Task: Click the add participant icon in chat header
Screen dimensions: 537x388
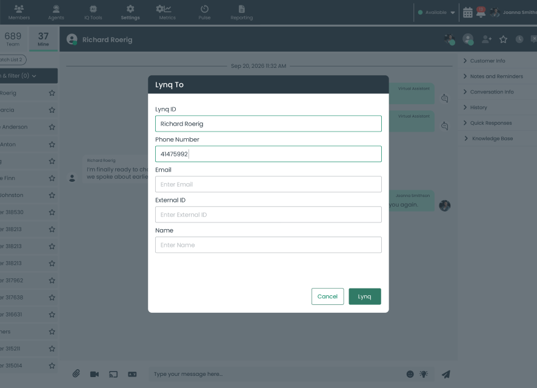Action: tap(487, 39)
